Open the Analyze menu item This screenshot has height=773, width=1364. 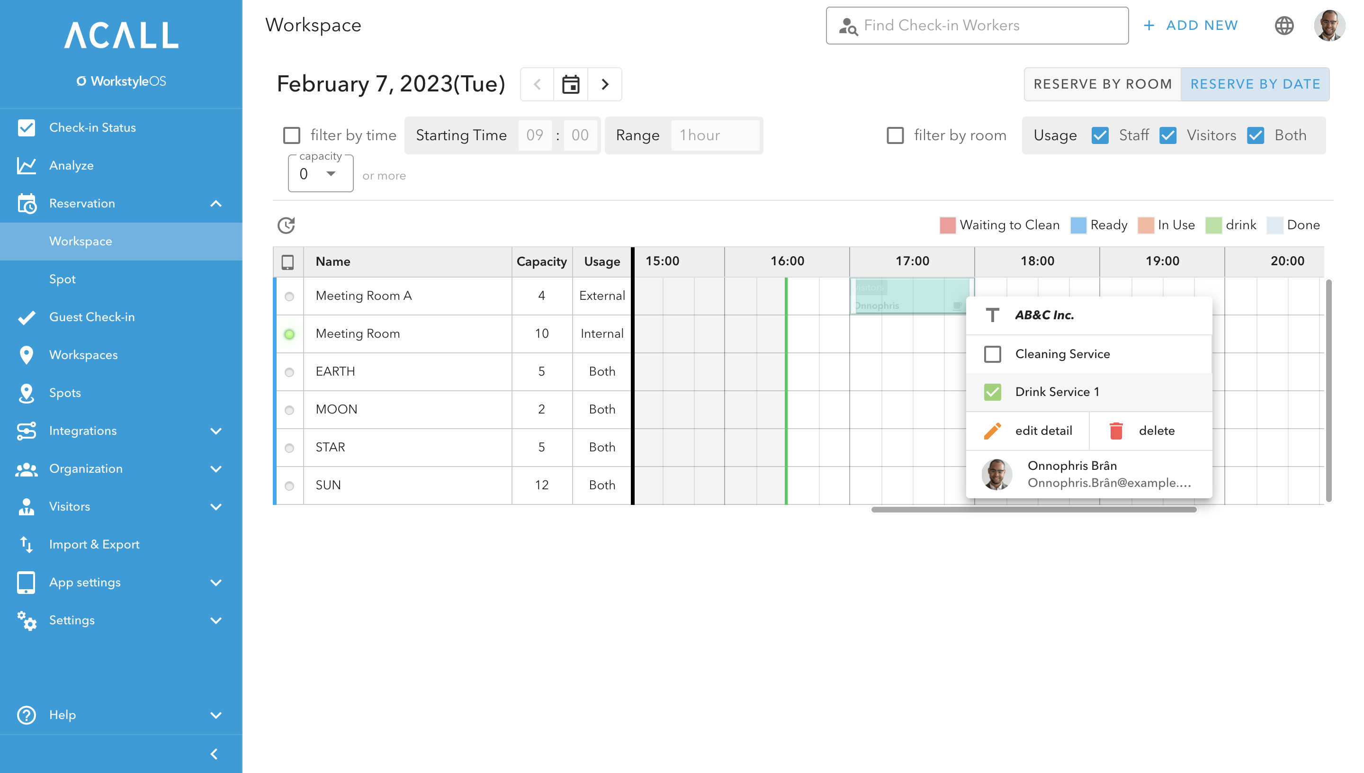(x=121, y=165)
